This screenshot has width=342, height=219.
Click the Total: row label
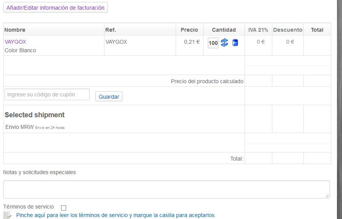[237, 159]
